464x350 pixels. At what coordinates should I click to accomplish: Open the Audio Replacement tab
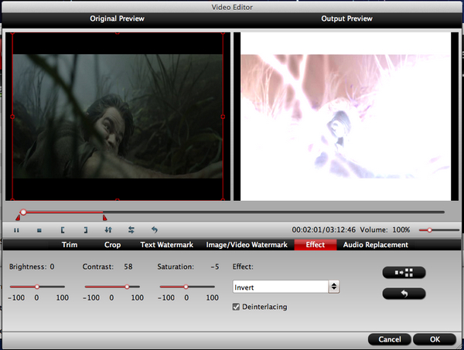click(376, 245)
